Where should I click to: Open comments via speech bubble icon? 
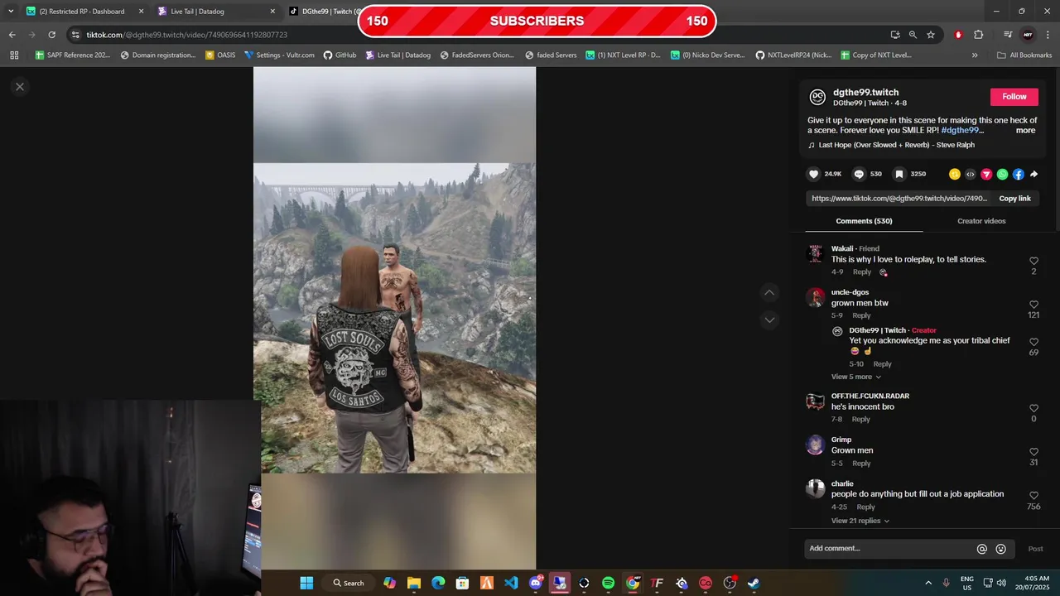coord(859,174)
